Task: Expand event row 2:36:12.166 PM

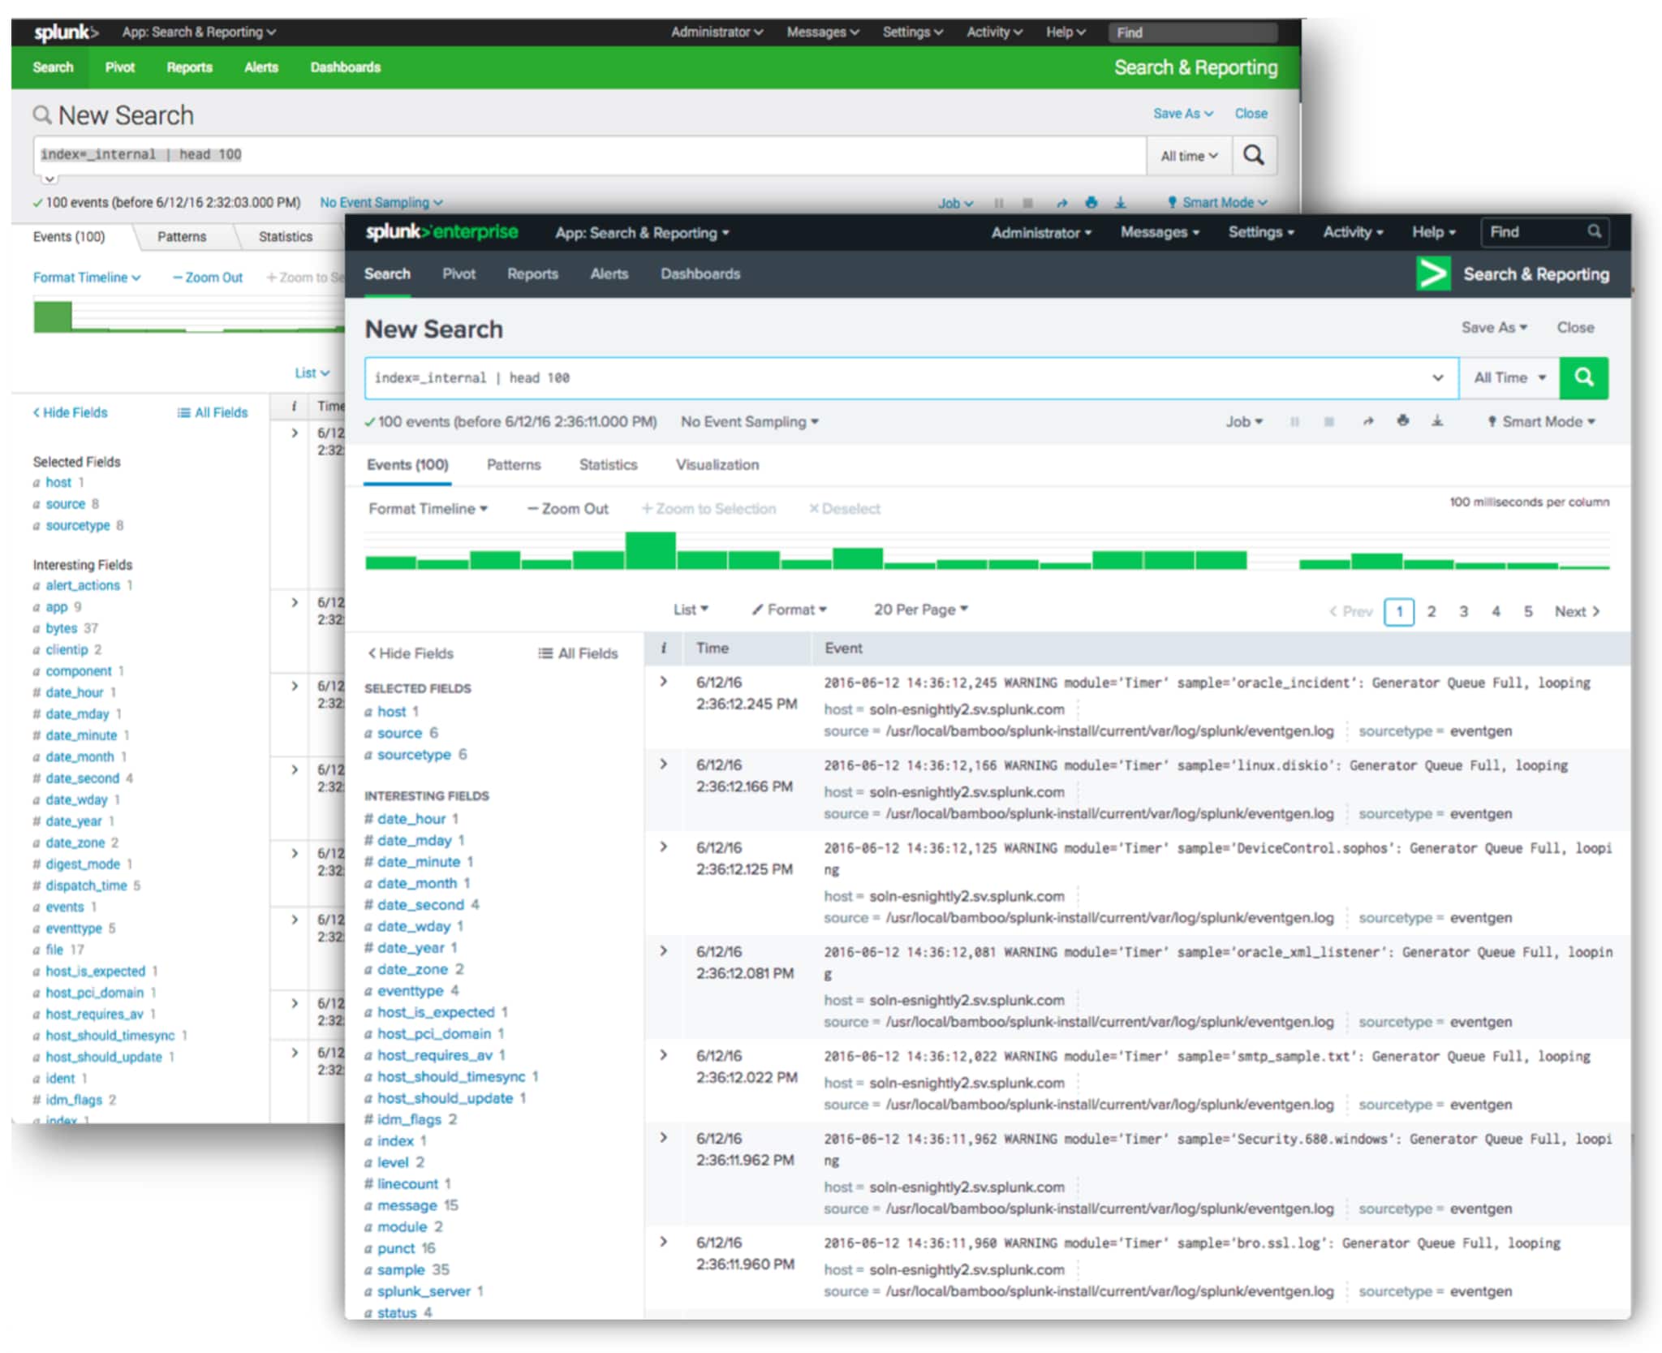Action: point(664,765)
